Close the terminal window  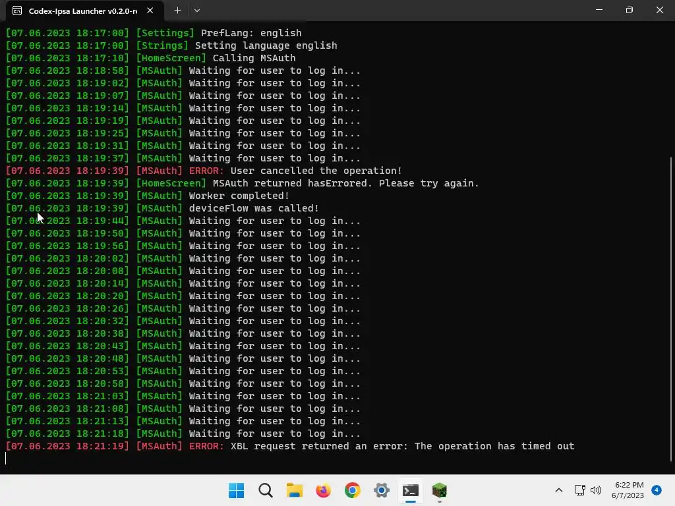point(659,10)
